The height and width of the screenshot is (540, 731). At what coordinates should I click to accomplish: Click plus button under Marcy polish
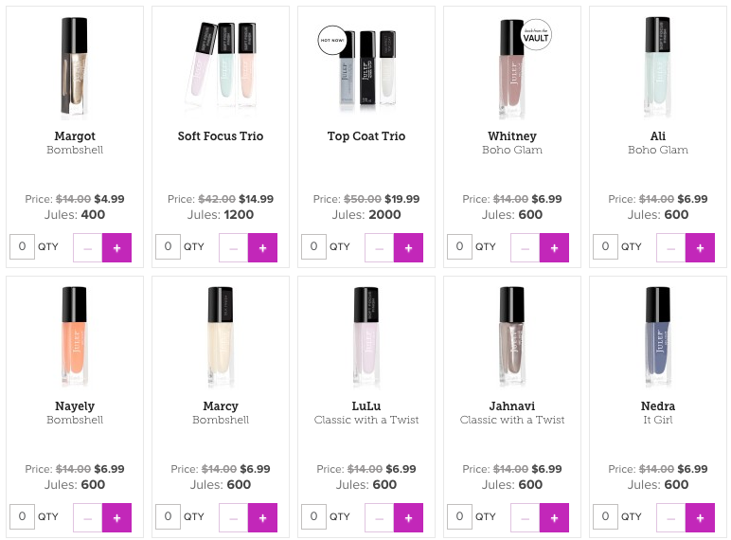[262, 517]
